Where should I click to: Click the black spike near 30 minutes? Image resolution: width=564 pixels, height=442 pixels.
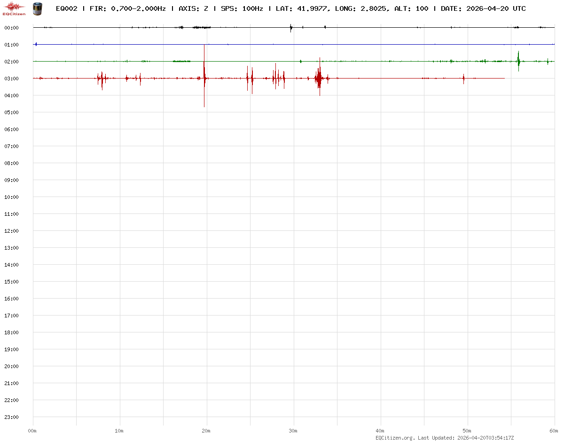[x=291, y=28]
